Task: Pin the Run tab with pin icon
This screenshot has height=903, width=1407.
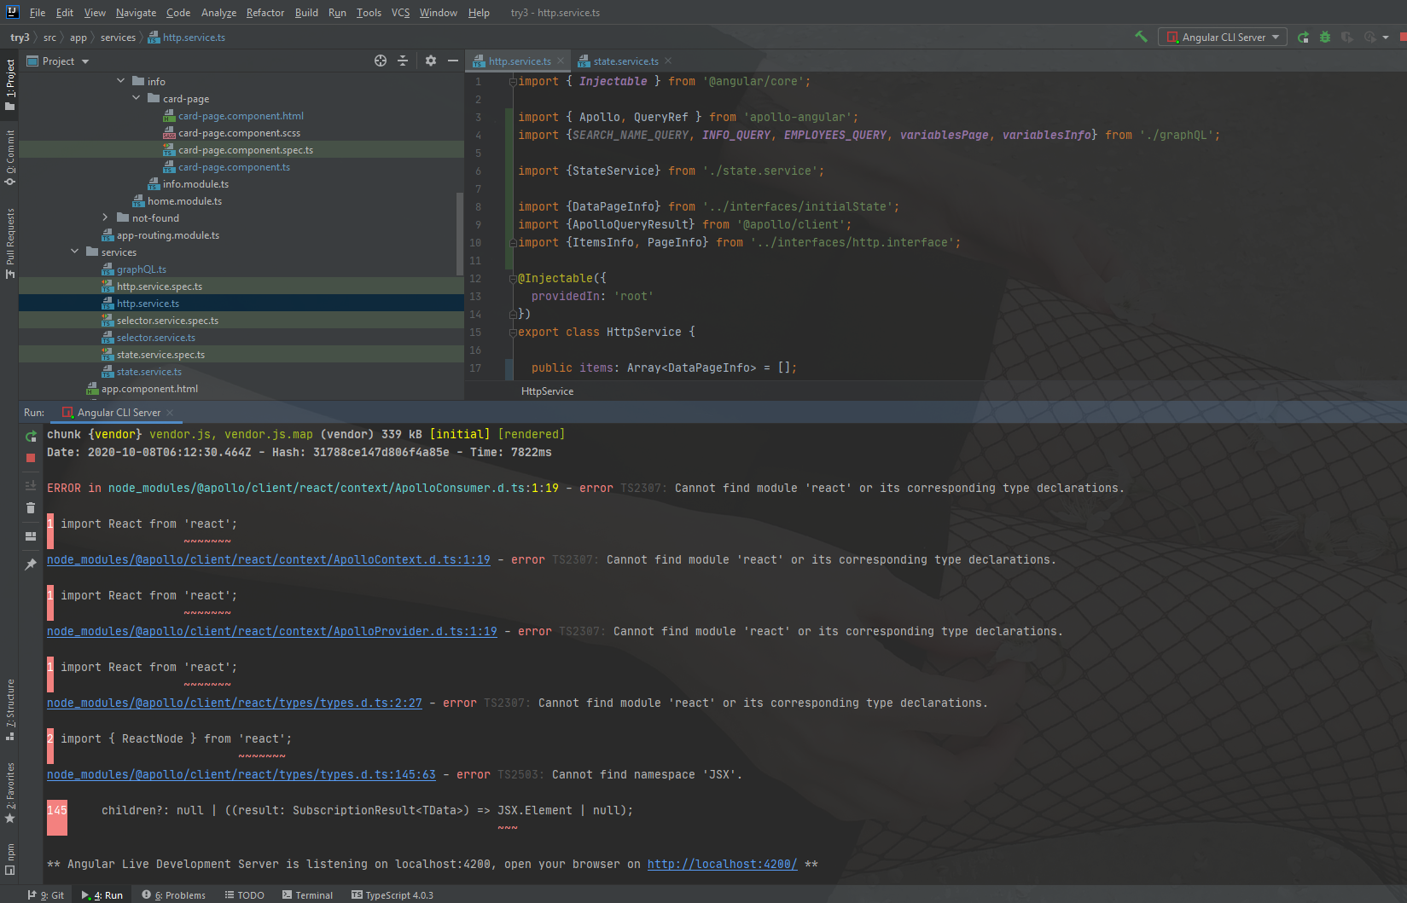Action: click(31, 564)
